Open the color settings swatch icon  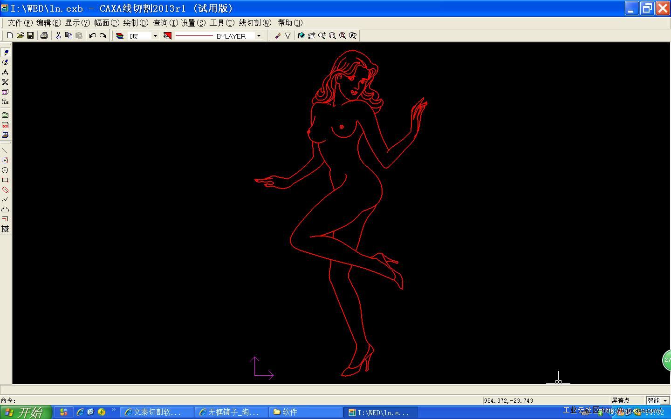coord(168,36)
